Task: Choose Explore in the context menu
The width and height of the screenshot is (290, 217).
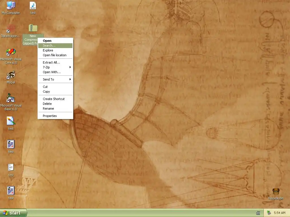Action: [55, 50]
